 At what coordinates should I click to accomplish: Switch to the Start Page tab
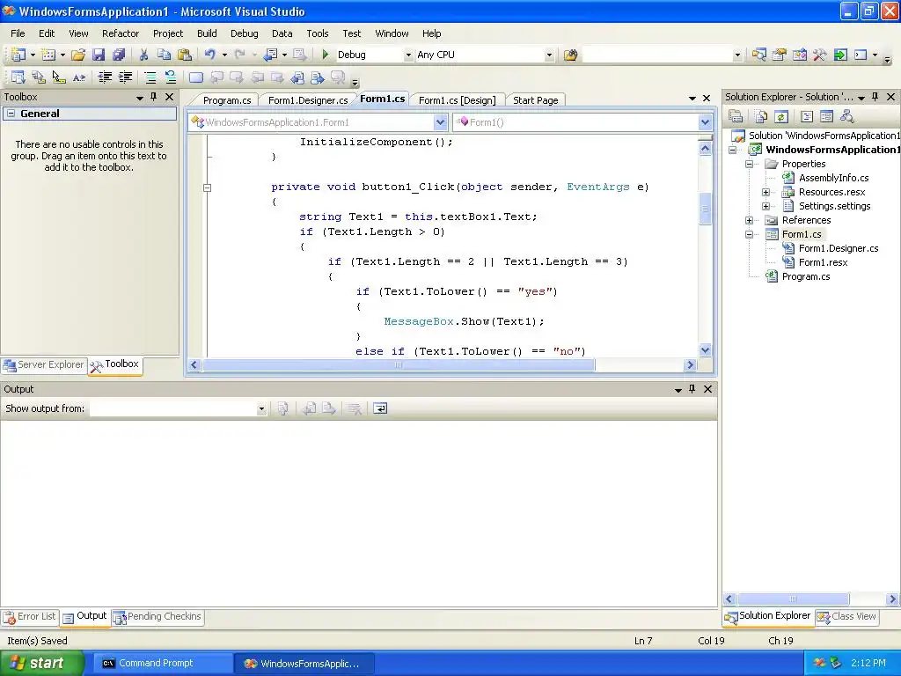[535, 100]
